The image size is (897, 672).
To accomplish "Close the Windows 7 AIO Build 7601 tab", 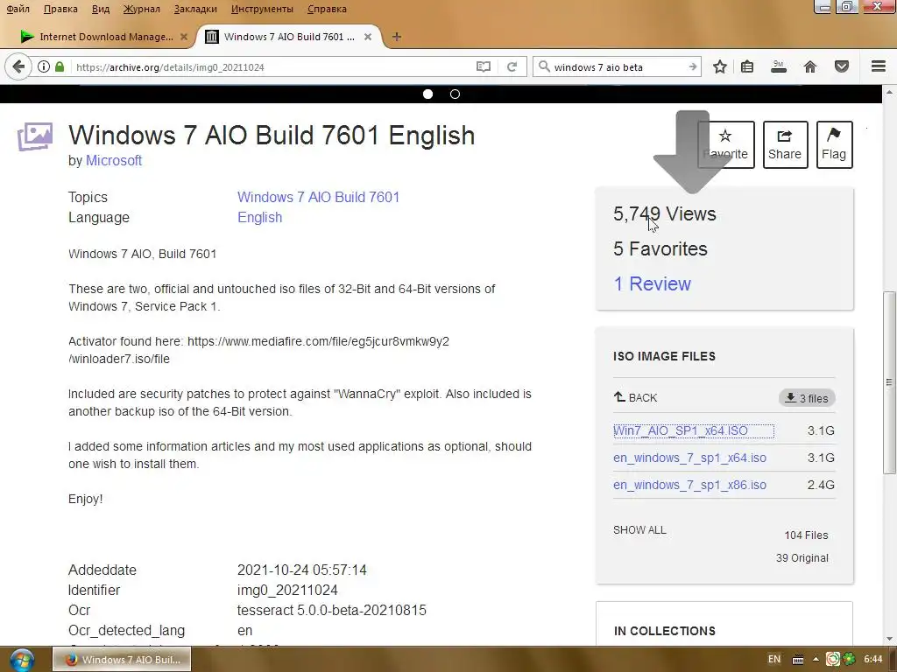I will pyautogui.click(x=368, y=37).
